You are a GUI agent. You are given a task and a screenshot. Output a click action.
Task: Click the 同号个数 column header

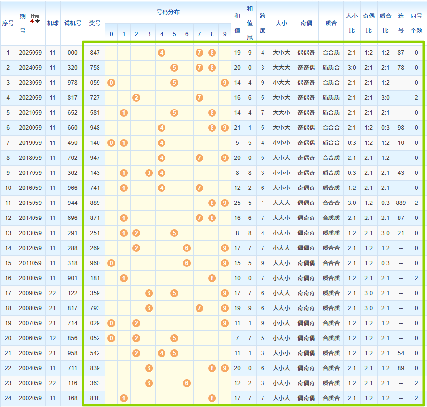click(x=416, y=23)
